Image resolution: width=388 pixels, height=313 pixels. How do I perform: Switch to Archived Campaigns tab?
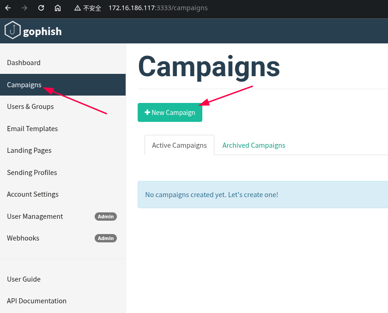pyautogui.click(x=254, y=145)
